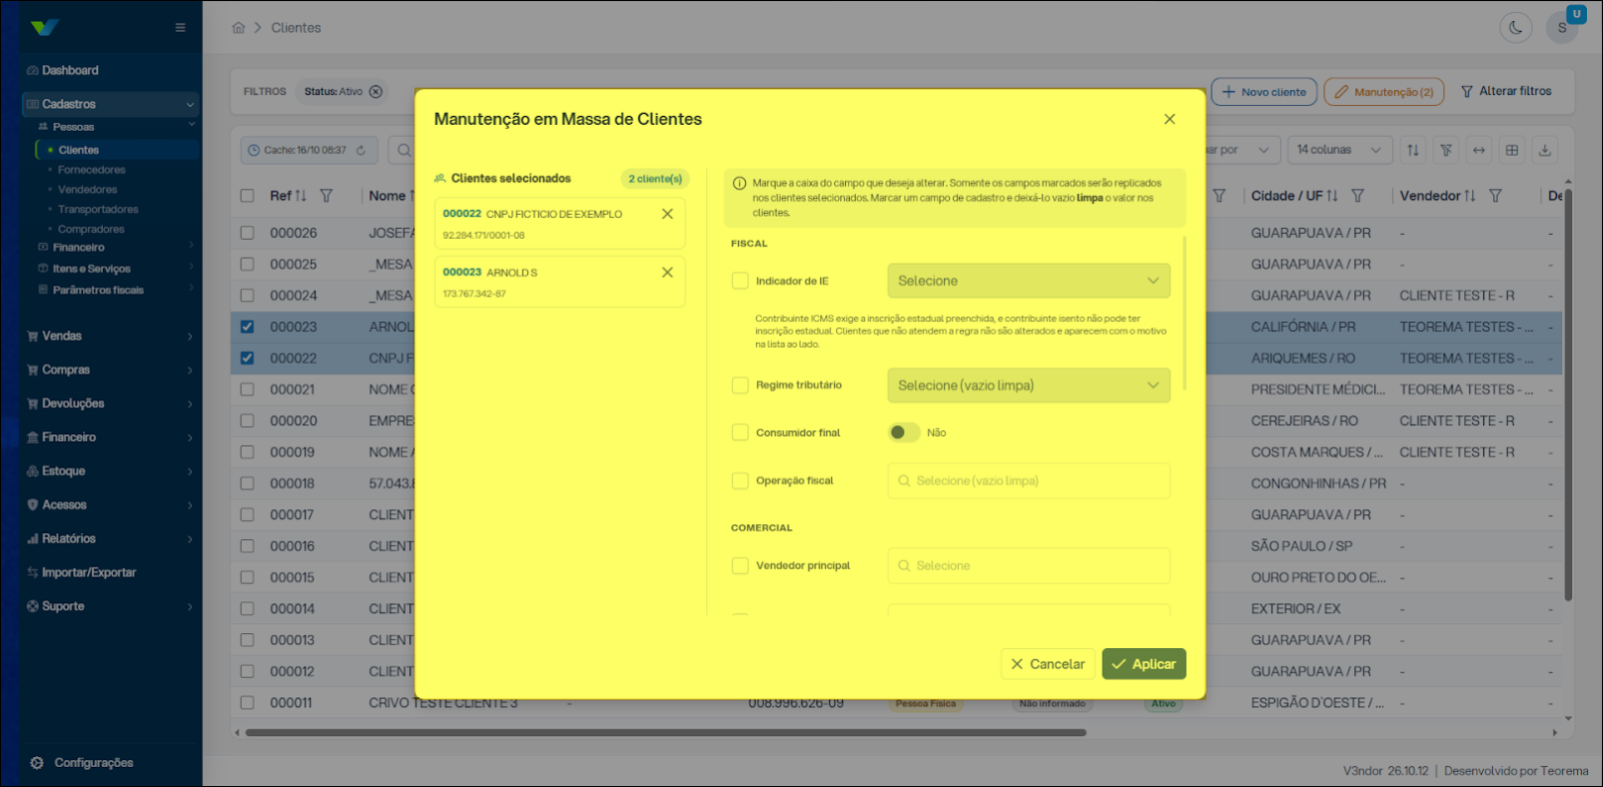Check the Vendedor principal checkbox
Screen dimensions: 1603x787
(740, 565)
